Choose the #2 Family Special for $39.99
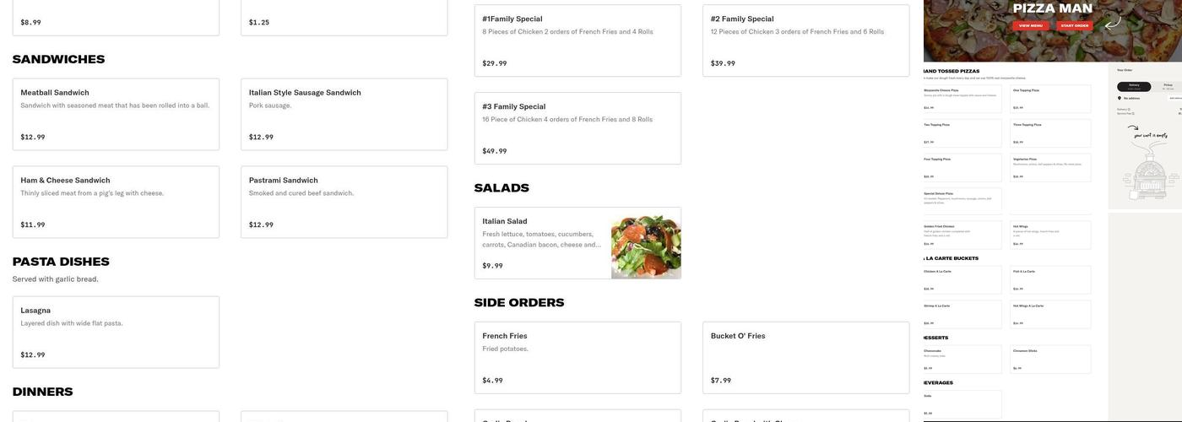The width and height of the screenshot is (1182, 422). click(x=805, y=41)
